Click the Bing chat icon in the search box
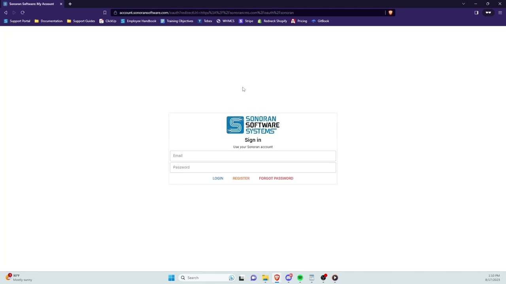Screen dimensions: 506x284 (232, 278)
